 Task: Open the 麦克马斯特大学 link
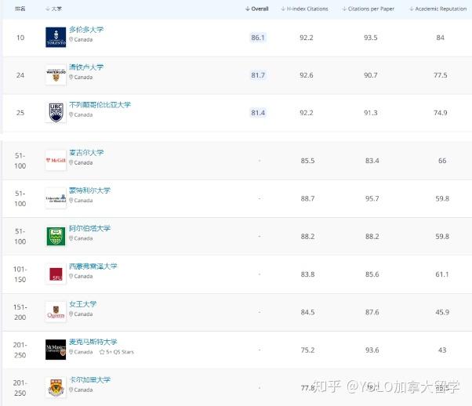coord(93,343)
